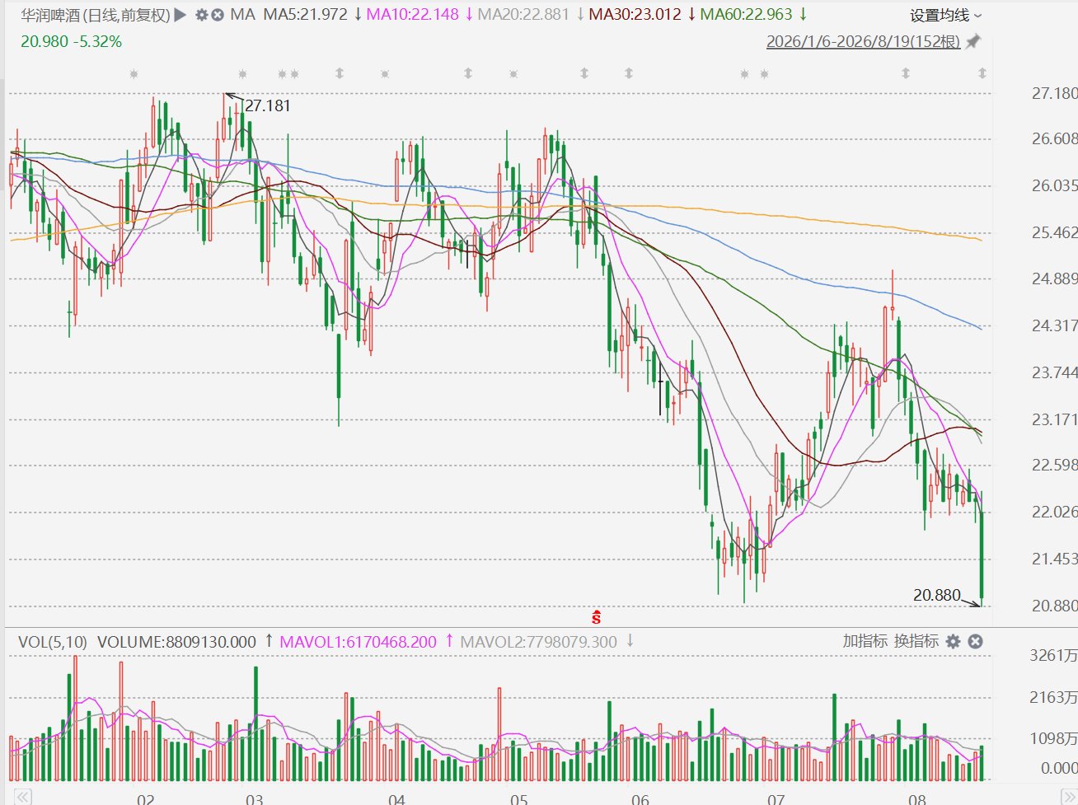Remove the MA indicator with its X icon
This screenshot has width=1078, height=805.
click(217, 15)
